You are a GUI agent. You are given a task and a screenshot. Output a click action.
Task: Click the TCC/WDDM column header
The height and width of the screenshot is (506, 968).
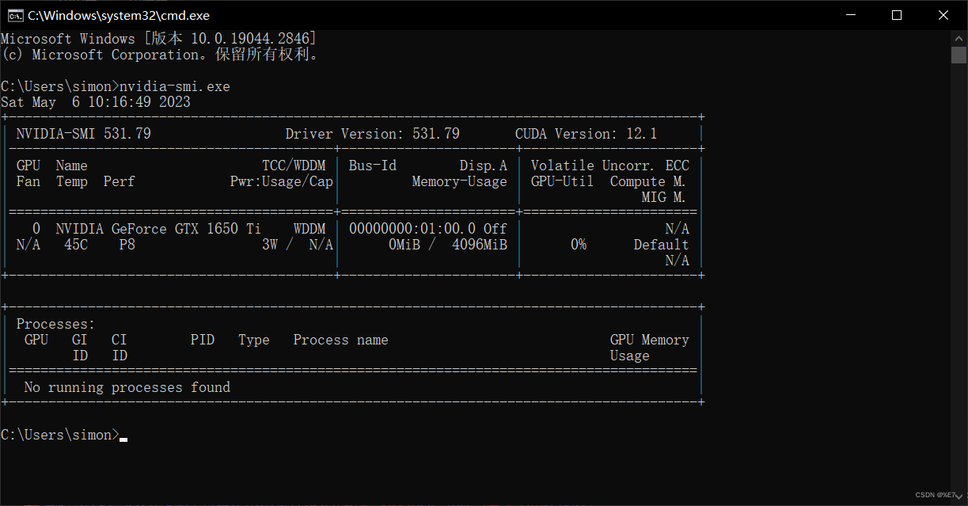294,165
